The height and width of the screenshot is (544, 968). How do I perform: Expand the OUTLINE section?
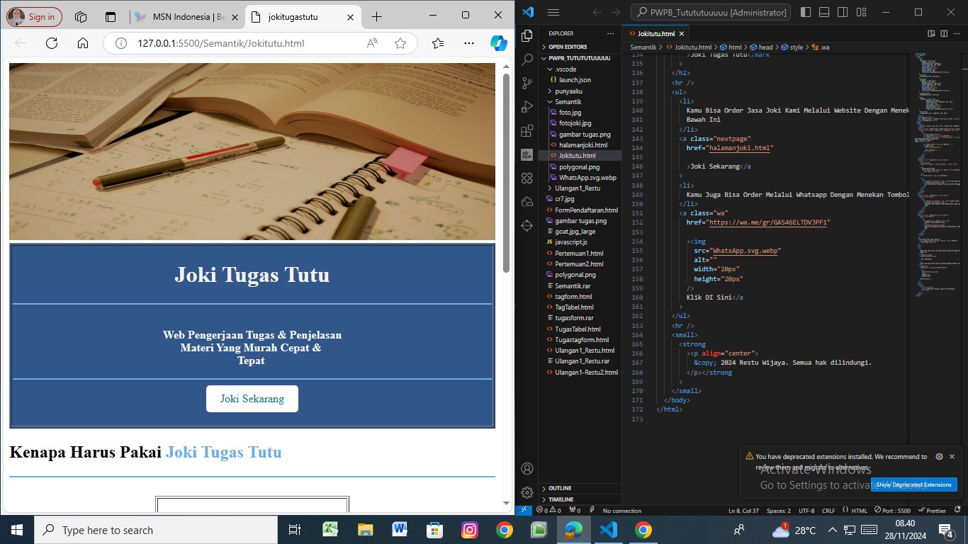coord(560,488)
